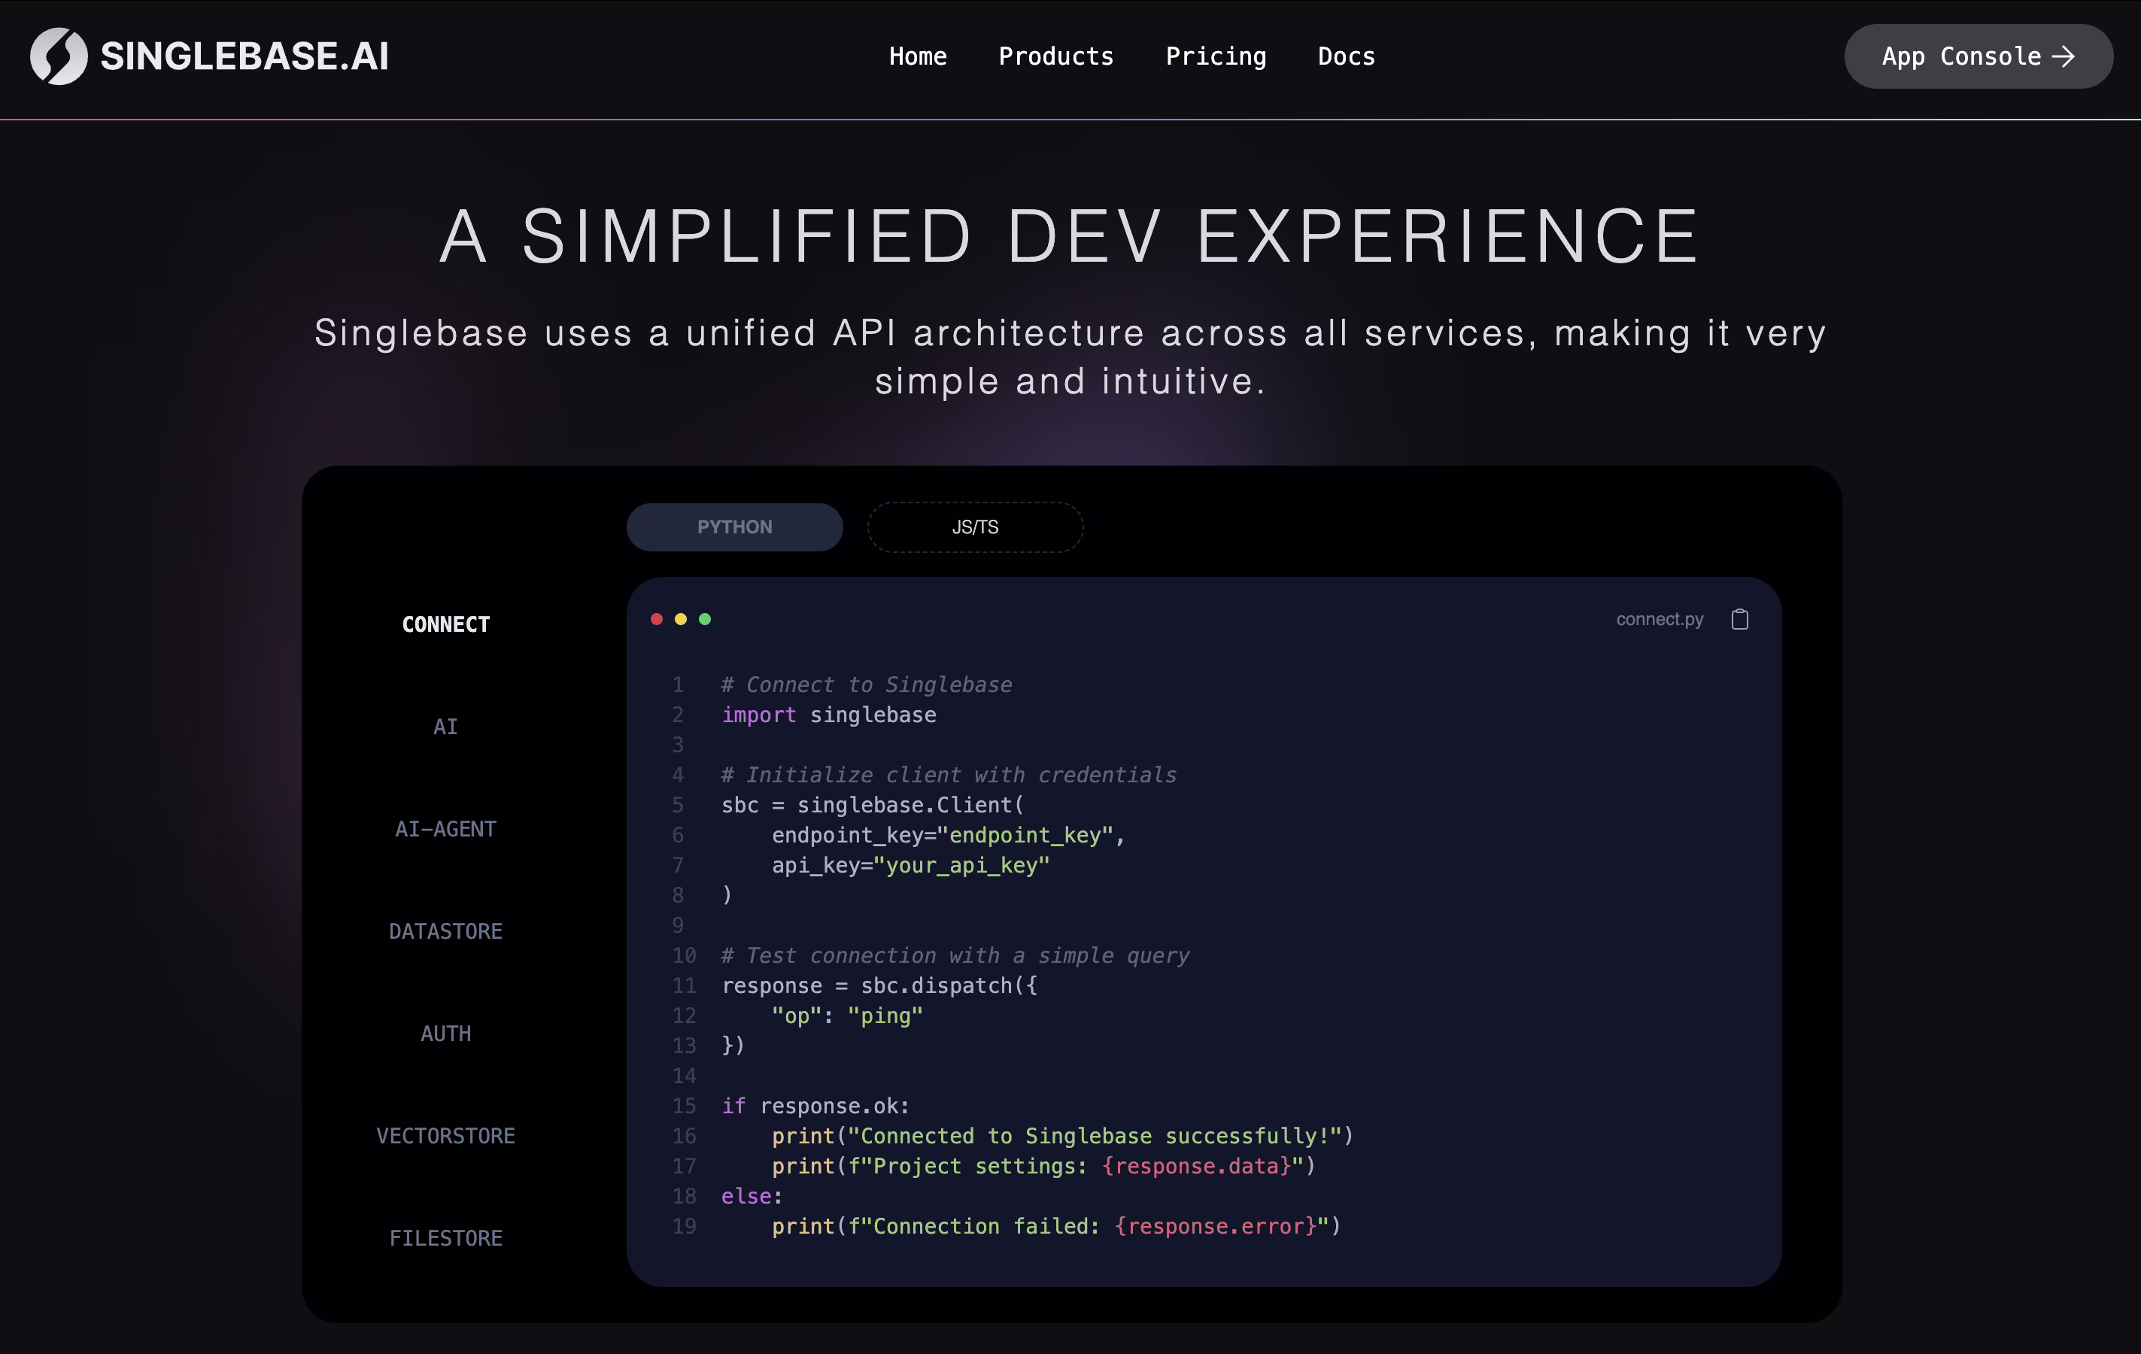The image size is (2141, 1354).
Task: Open the Home nav link
Action: click(x=918, y=56)
